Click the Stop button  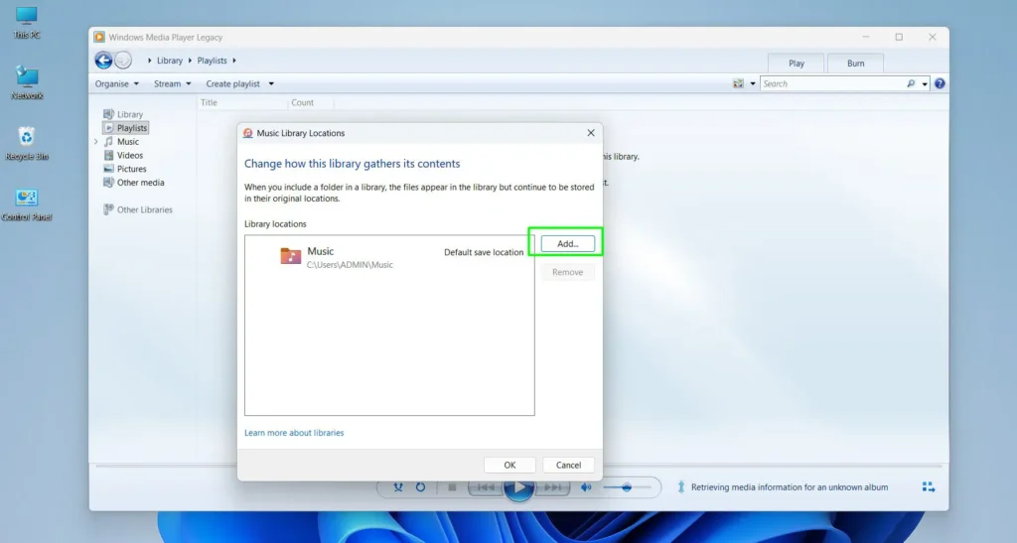coord(452,487)
